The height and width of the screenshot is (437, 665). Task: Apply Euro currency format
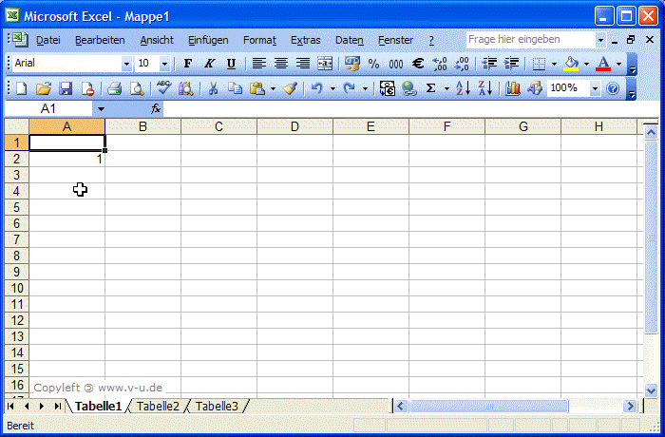tap(418, 64)
